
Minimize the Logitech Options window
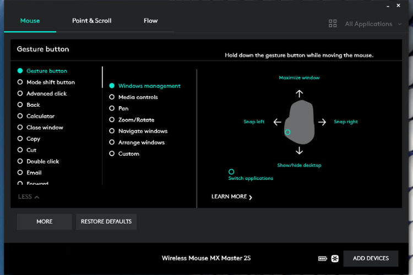coord(388,6)
